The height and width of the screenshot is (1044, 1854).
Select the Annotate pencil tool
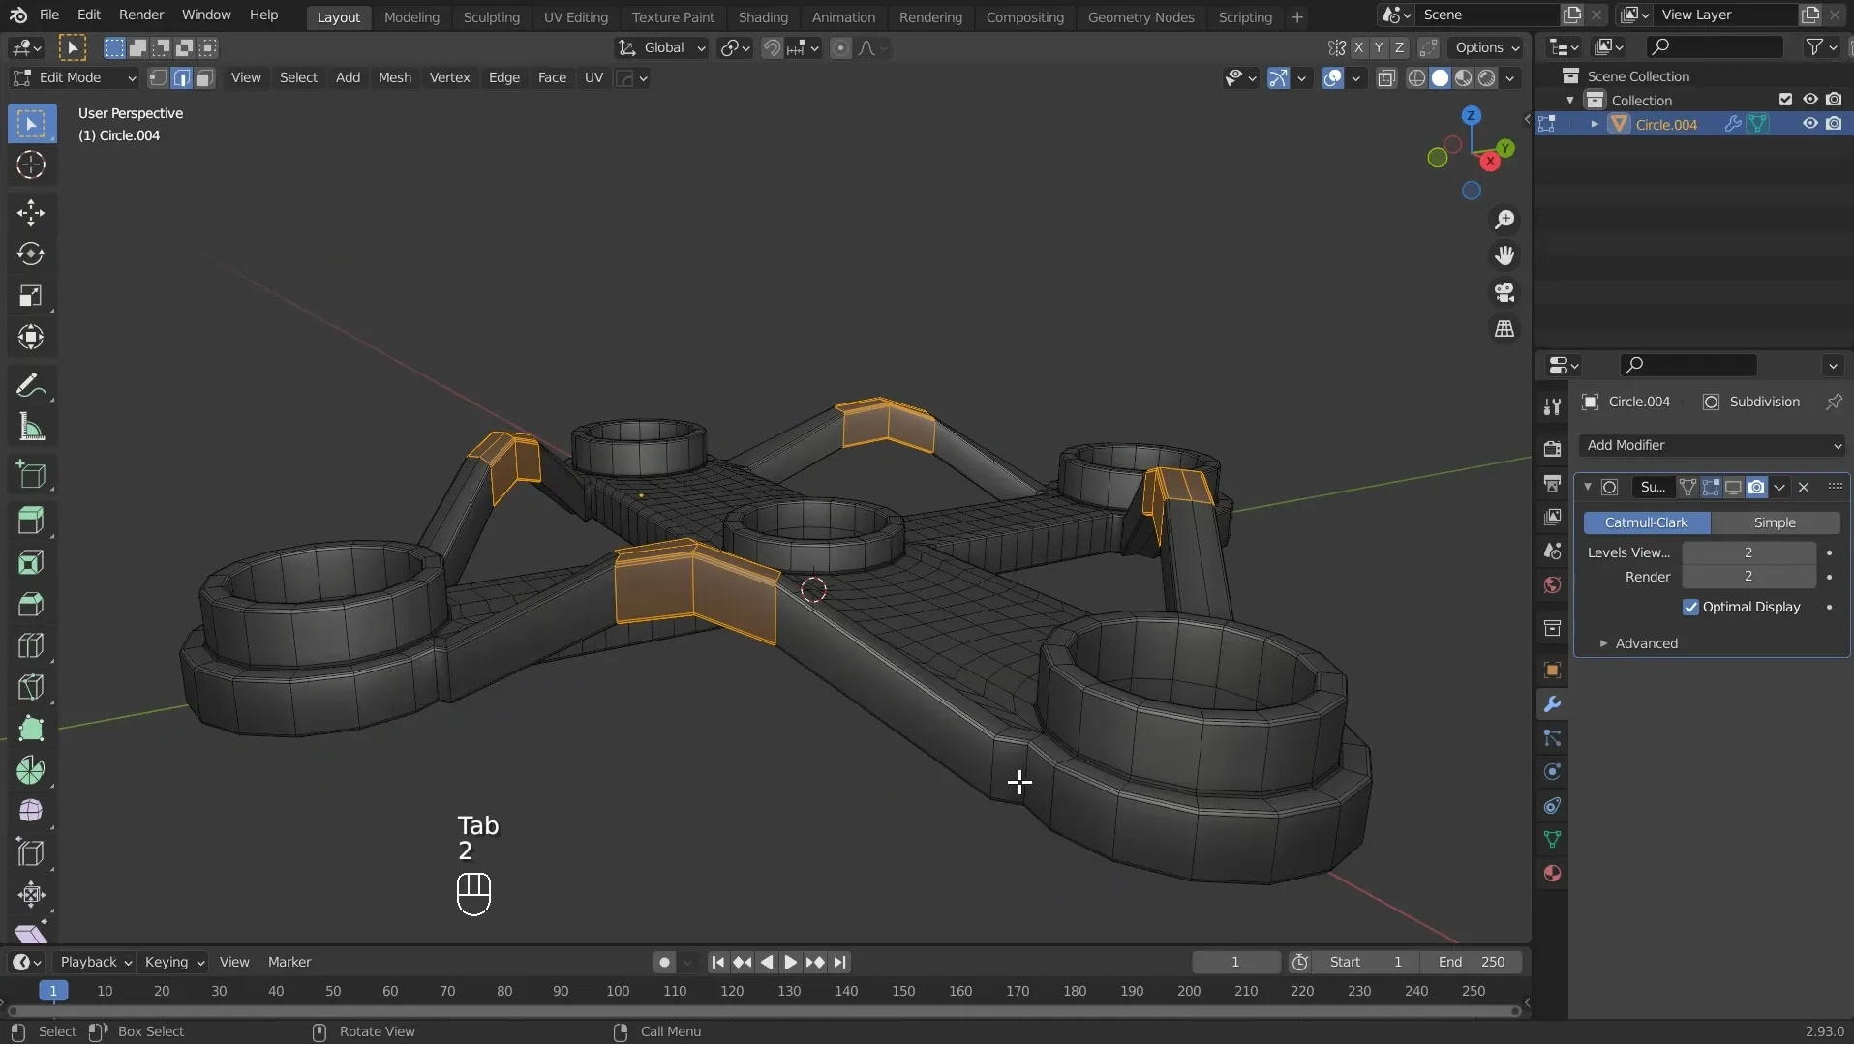pos(31,386)
